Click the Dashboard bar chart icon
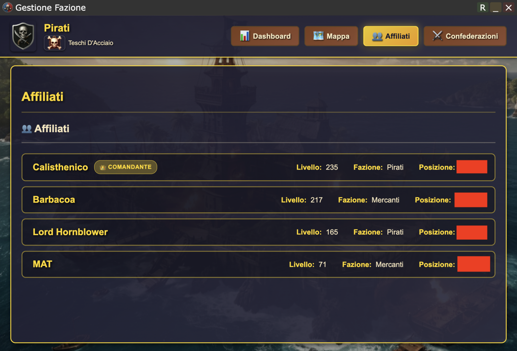The height and width of the screenshot is (351, 517). click(245, 36)
